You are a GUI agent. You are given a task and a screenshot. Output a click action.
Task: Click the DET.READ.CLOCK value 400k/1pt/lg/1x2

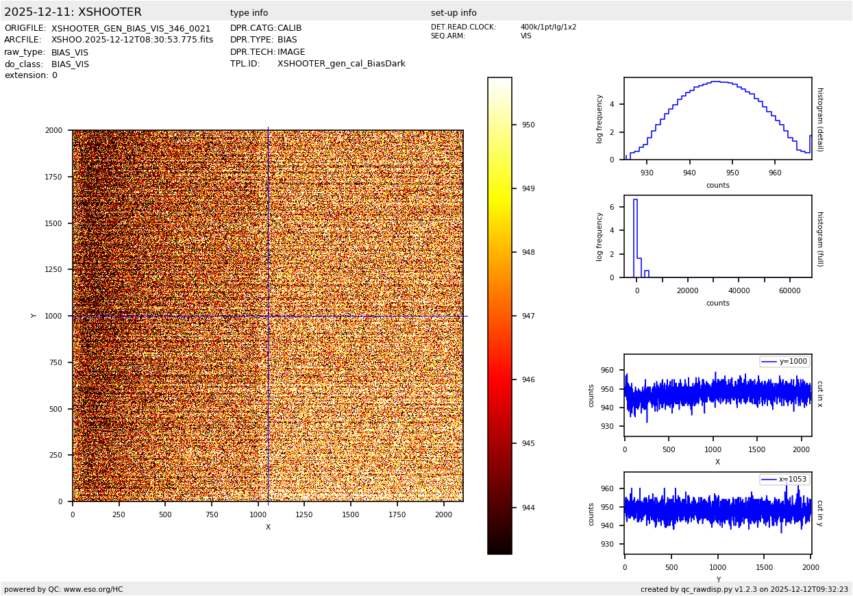(x=548, y=27)
